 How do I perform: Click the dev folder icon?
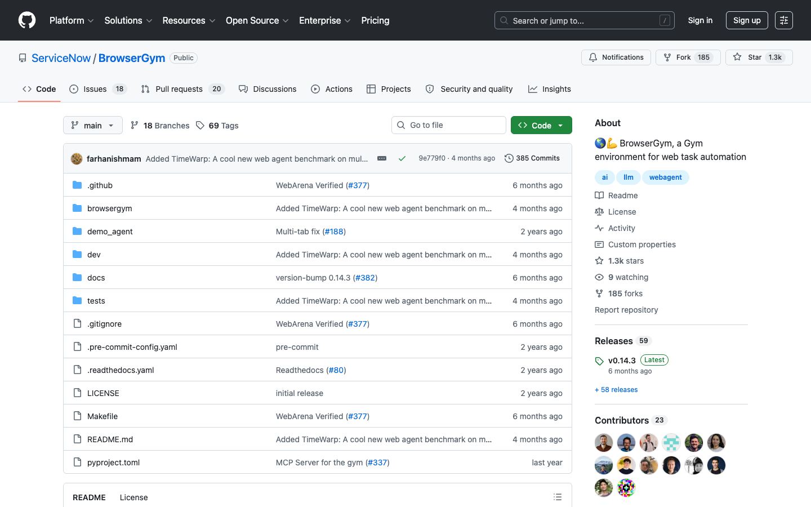[77, 254]
